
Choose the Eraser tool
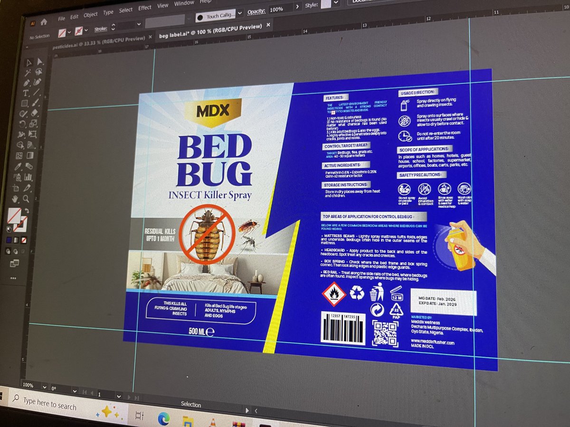point(34,113)
